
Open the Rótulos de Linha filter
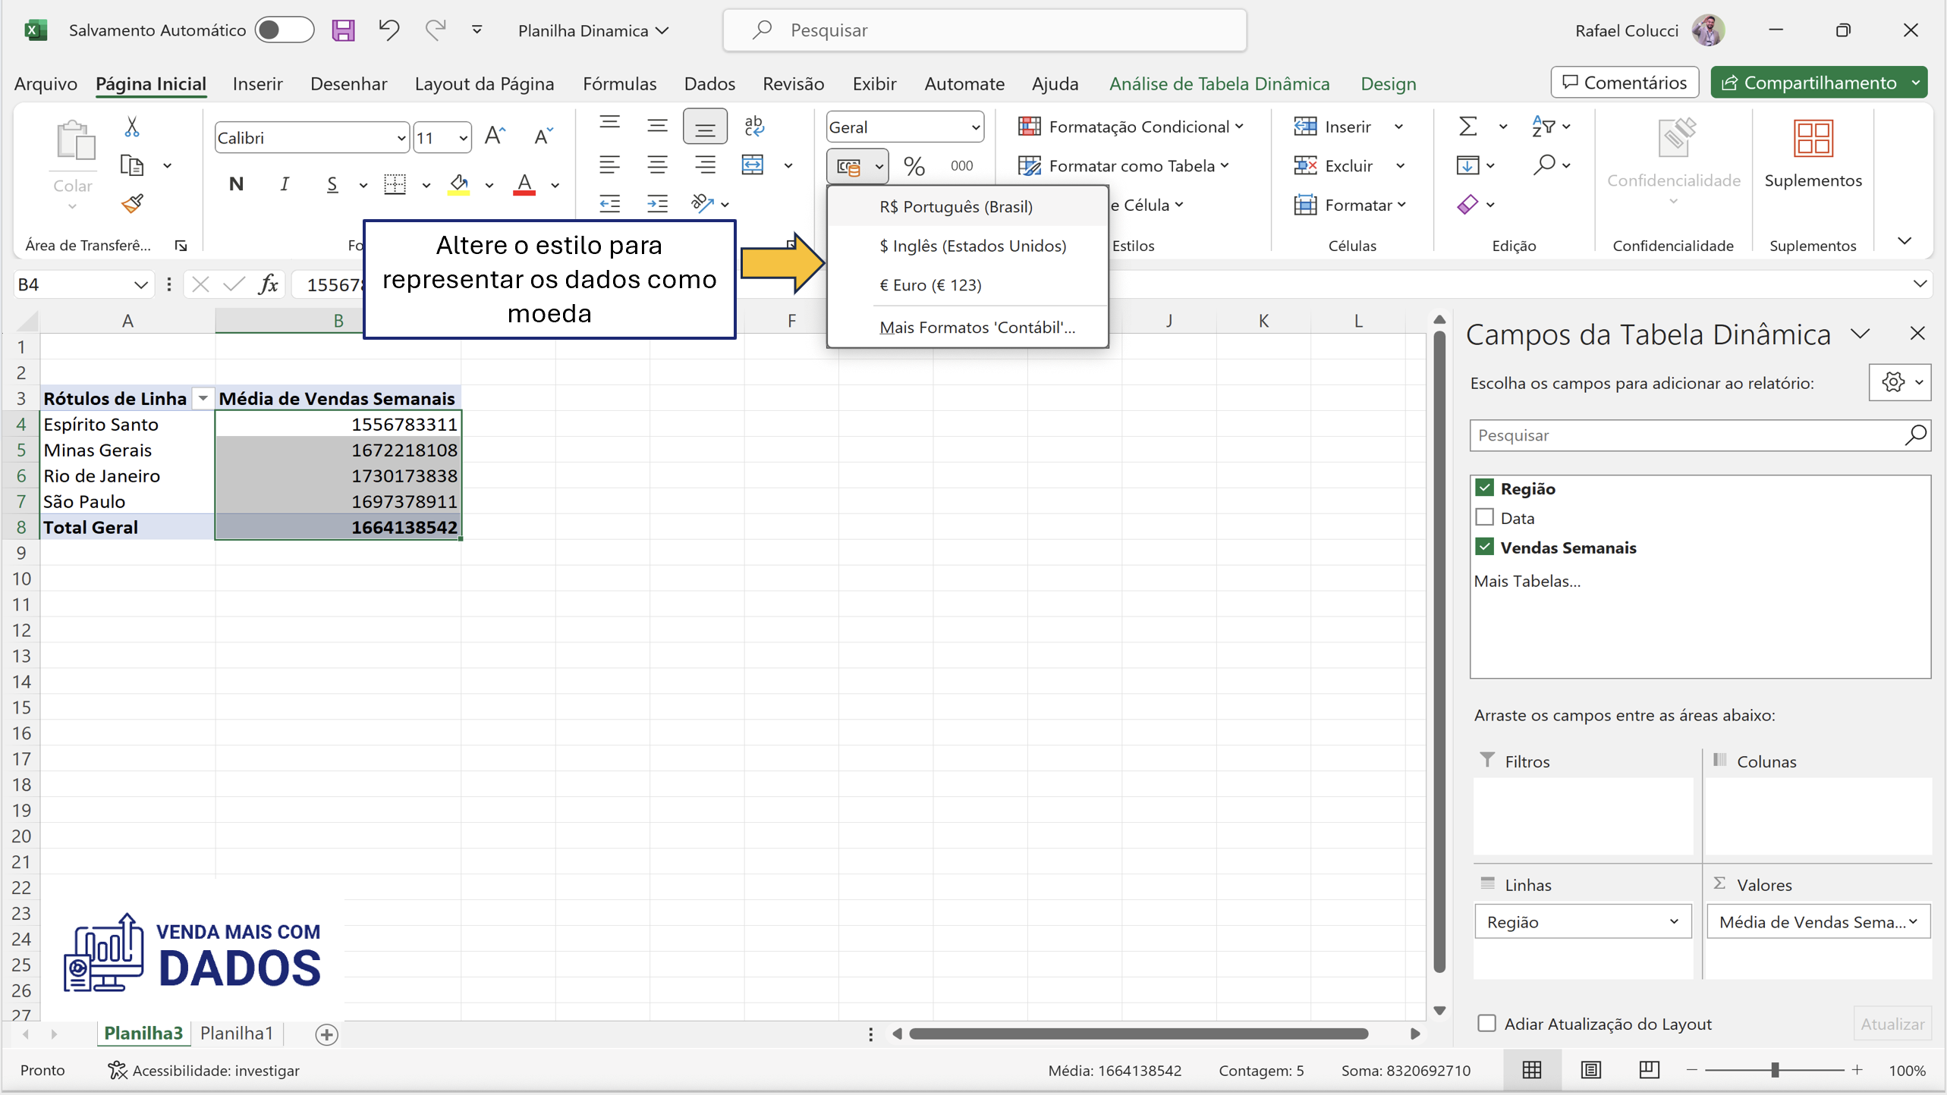pos(202,398)
